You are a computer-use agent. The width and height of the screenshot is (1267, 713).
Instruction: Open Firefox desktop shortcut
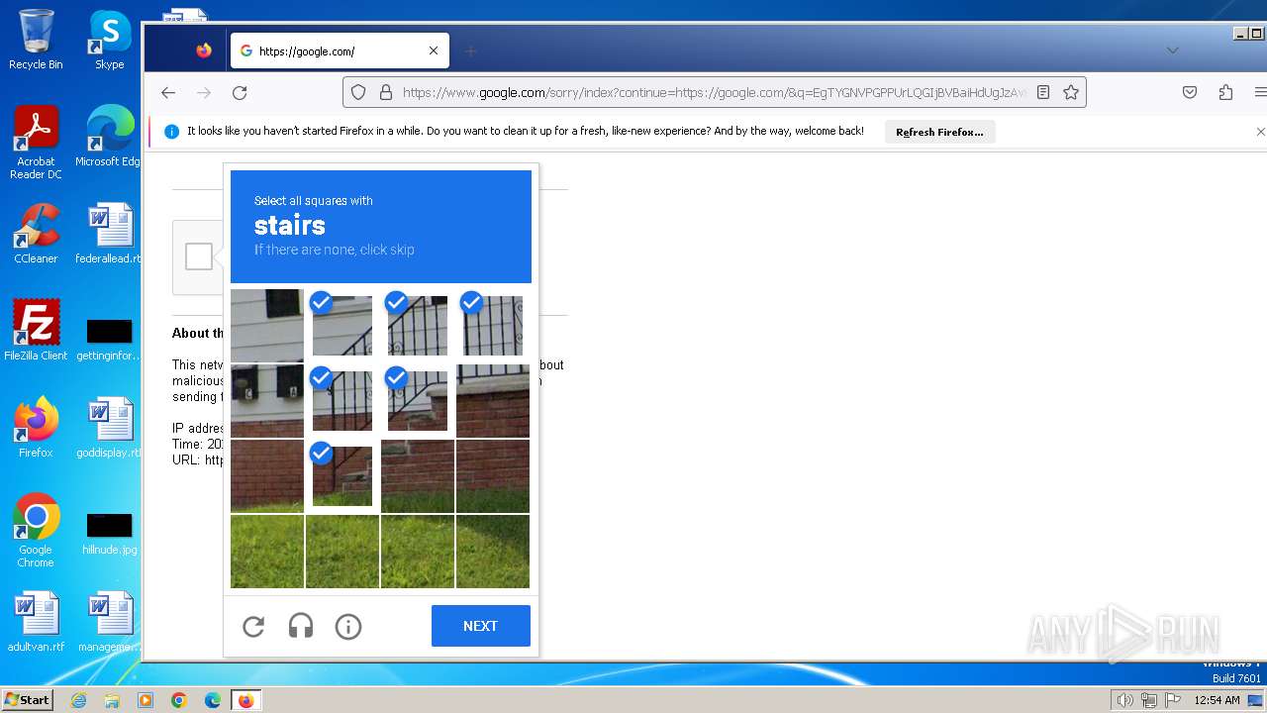pos(36,428)
